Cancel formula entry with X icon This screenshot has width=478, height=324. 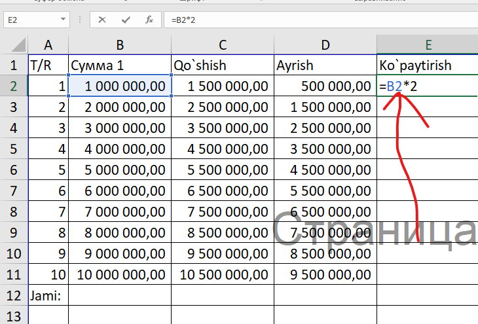coord(102,20)
